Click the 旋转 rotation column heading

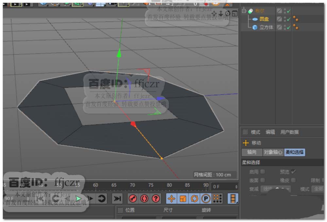click(x=206, y=210)
